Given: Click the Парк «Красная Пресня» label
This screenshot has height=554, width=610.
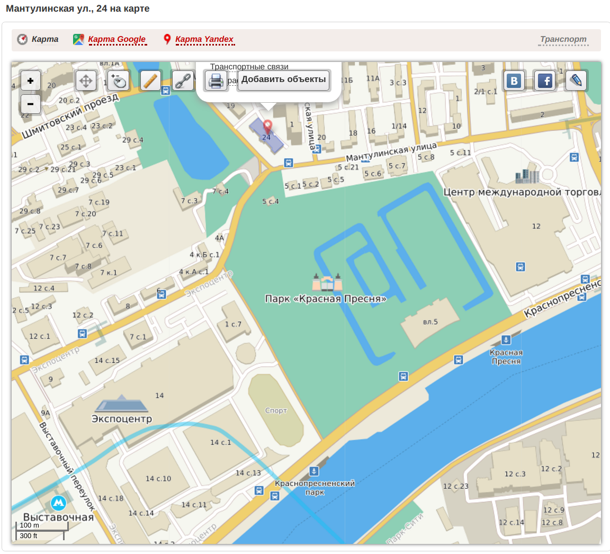Looking at the screenshot, I should [x=326, y=299].
